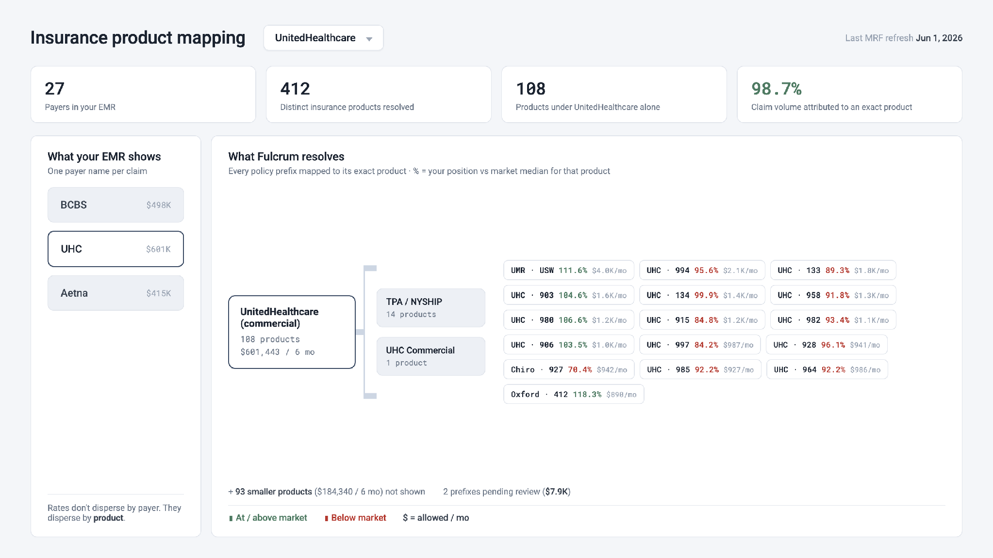
Task: Click the '$ = allowed / mo' legend text
Action: point(436,518)
